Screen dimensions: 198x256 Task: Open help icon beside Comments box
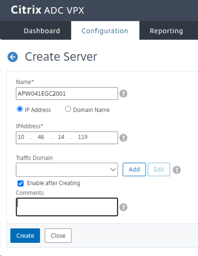click(x=123, y=207)
